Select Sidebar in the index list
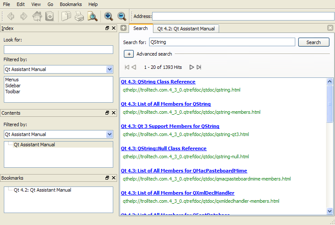Viewport: 335px width, 225px height. click(13, 86)
